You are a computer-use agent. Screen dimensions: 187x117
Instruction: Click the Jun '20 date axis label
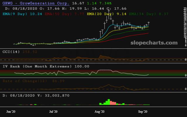pos(11,111)
